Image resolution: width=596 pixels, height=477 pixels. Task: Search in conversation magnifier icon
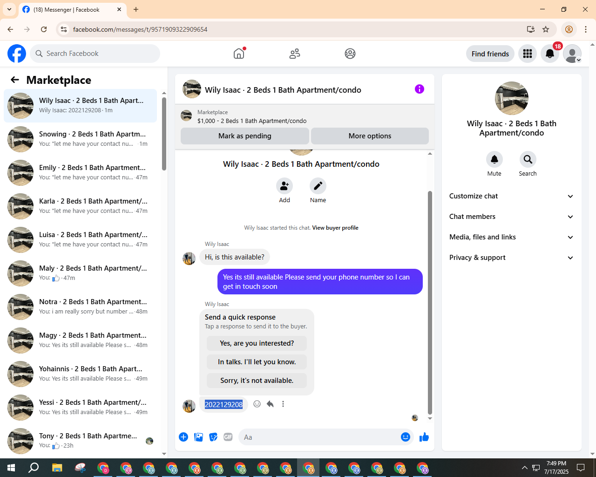(528, 159)
